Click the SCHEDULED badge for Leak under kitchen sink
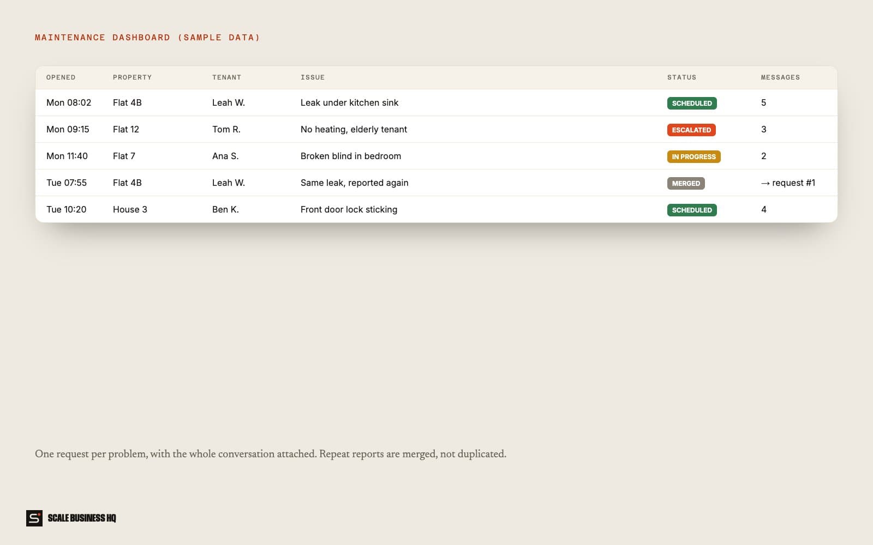Screen dimensions: 873x545 (x=692, y=103)
